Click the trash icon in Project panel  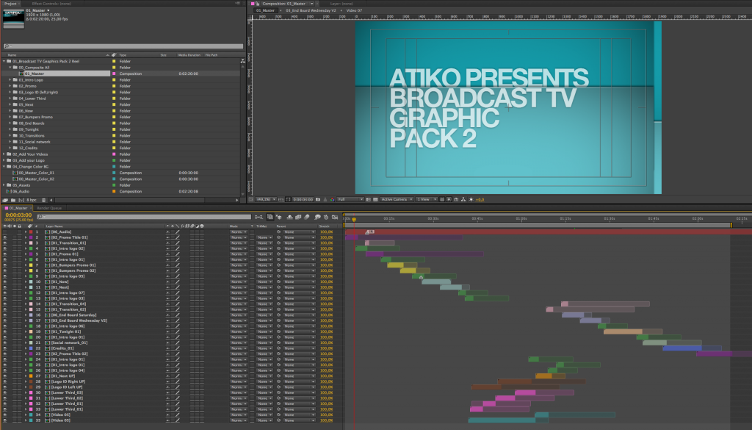point(44,200)
